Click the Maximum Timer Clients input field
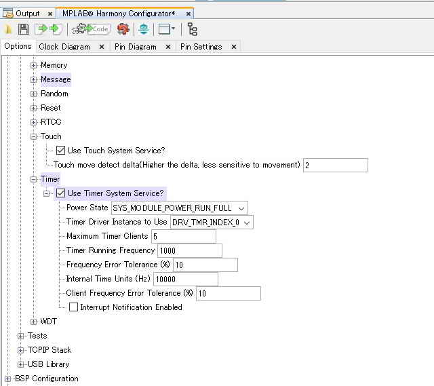This screenshot has width=434, height=386. click(183, 236)
